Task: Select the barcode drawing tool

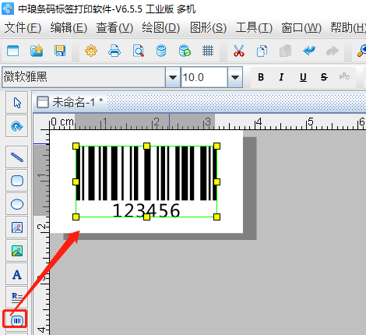Action: click(17, 321)
